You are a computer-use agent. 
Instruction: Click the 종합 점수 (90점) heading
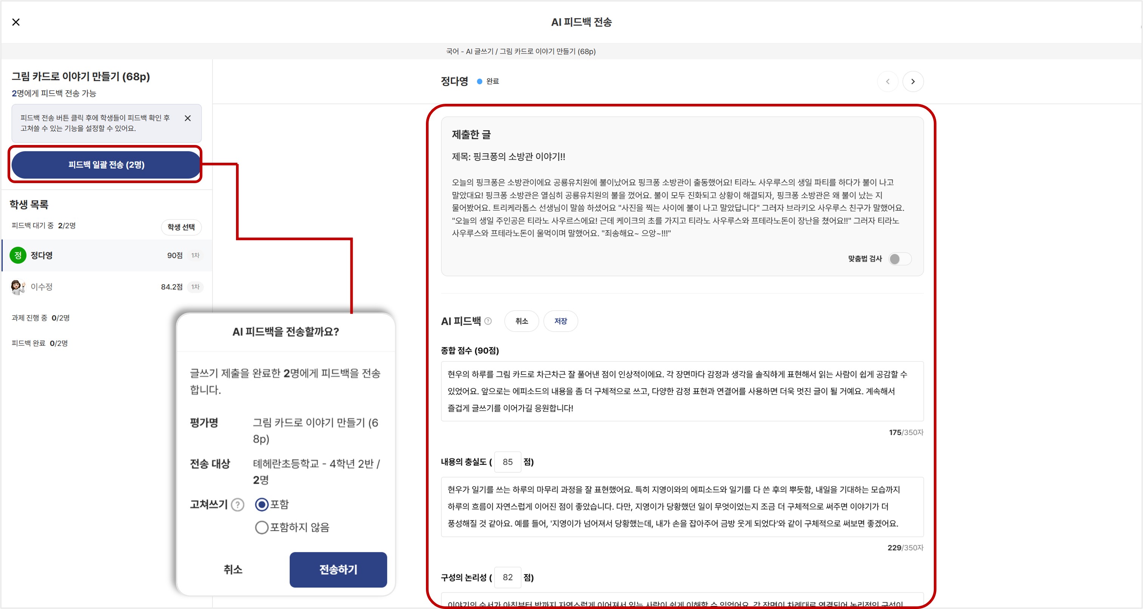coord(470,350)
